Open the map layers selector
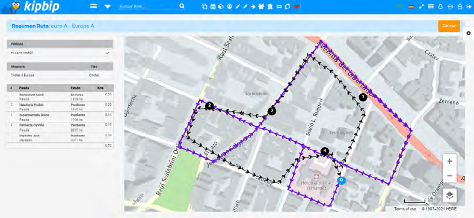This screenshot has width=474, height=218. pos(449,195)
